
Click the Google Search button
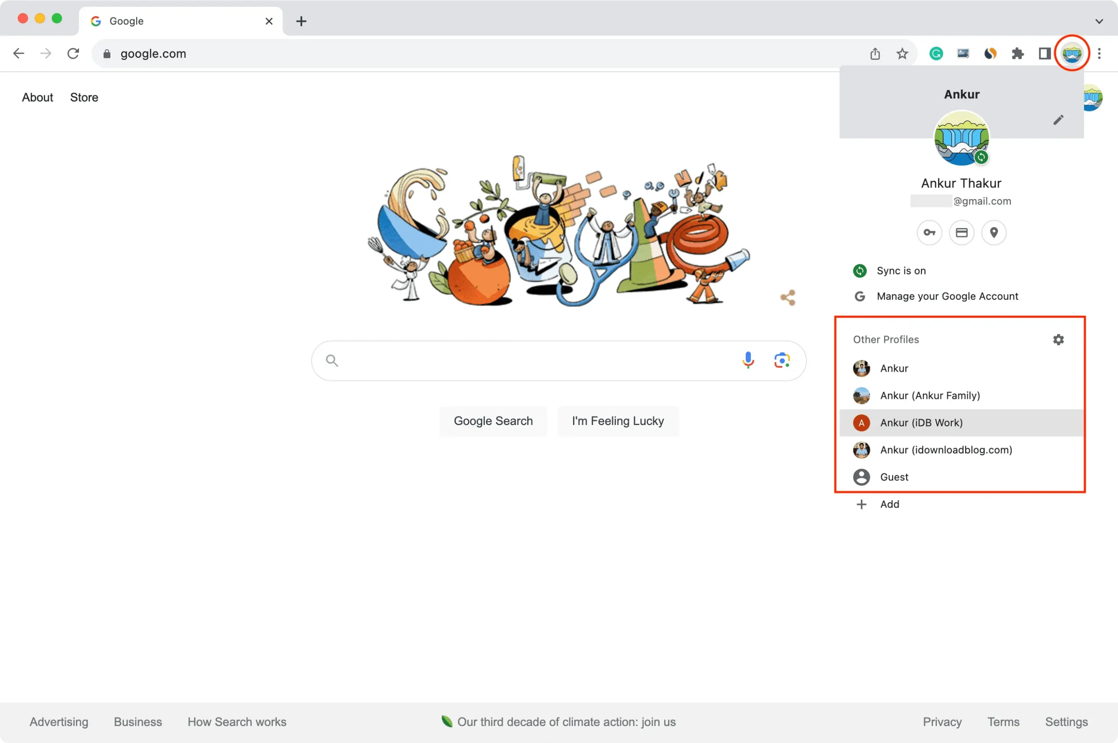click(493, 421)
